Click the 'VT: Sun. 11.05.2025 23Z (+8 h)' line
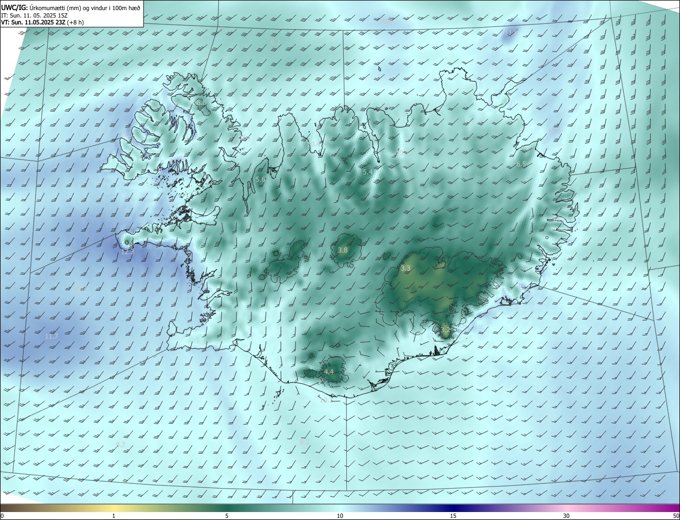 (x=42, y=22)
